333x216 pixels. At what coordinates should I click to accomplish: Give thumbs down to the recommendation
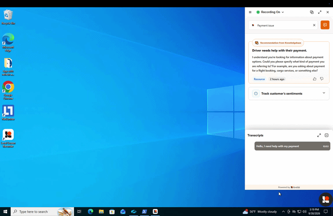(x=322, y=79)
